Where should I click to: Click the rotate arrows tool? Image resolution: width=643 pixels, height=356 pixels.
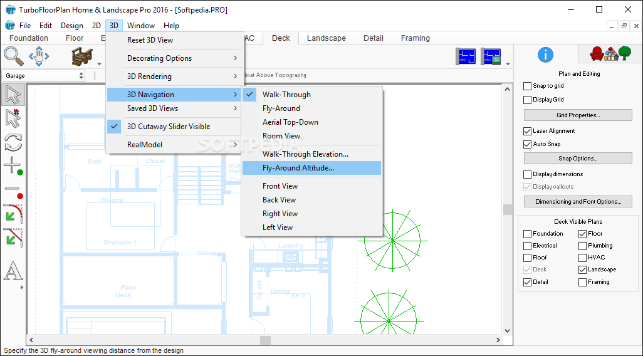13,142
